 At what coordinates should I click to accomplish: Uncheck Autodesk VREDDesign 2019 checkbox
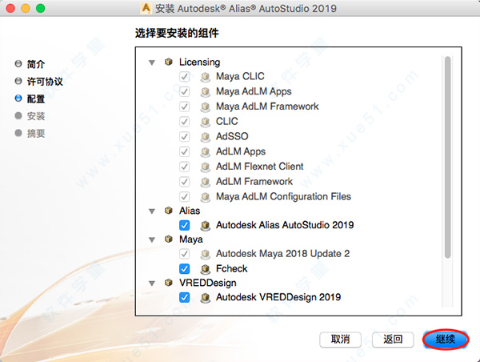[184, 297]
